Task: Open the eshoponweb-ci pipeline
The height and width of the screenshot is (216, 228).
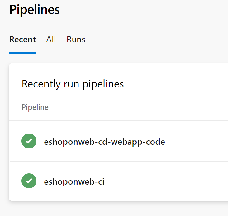Action: 74,181
